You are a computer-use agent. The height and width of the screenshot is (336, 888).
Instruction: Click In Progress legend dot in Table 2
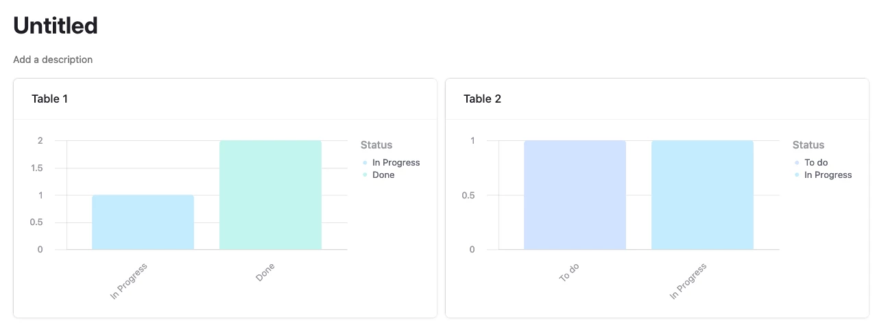[x=797, y=175]
